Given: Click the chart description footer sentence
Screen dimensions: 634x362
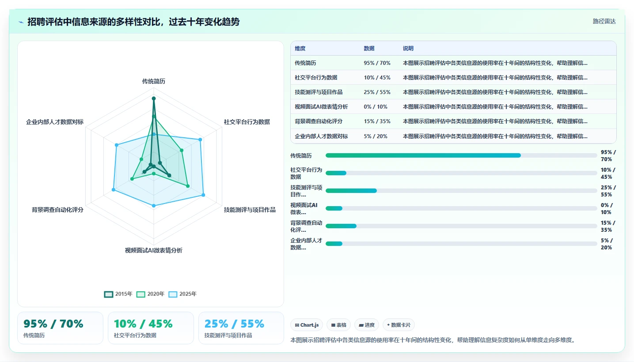Looking at the screenshot, I should coord(433,340).
